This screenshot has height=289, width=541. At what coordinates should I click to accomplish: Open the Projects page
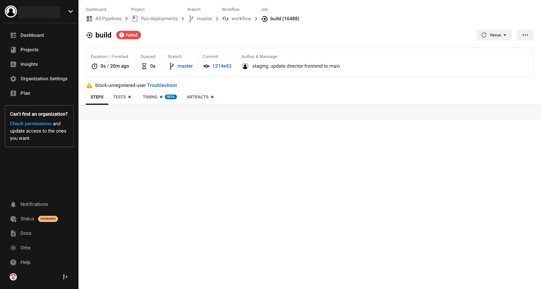click(x=29, y=50)
